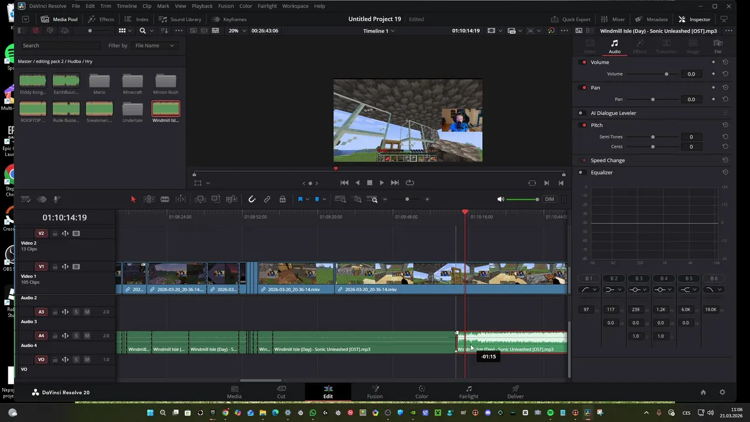Open the Timeline 1 name dropdown
This screenshot has height=422, width=750.
(x=379, y=30)
